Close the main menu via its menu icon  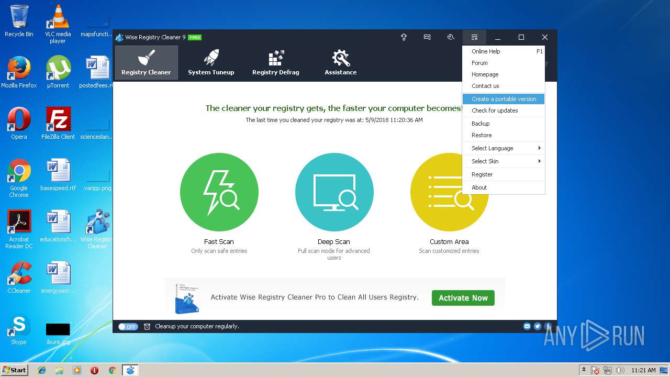click(x=474, y=37)
